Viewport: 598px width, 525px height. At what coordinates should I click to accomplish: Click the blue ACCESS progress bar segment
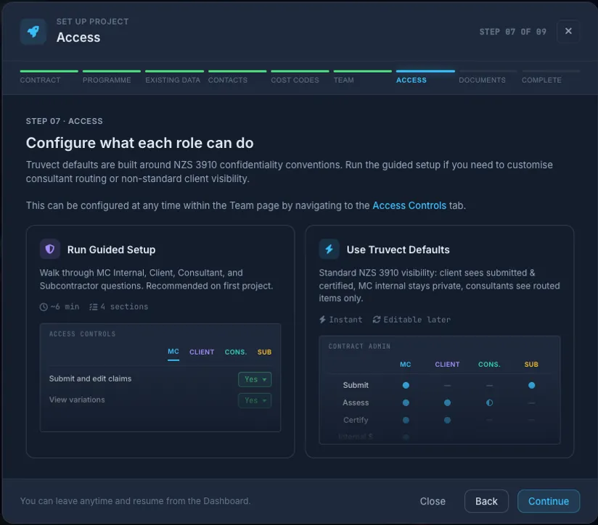pos(425,71)
